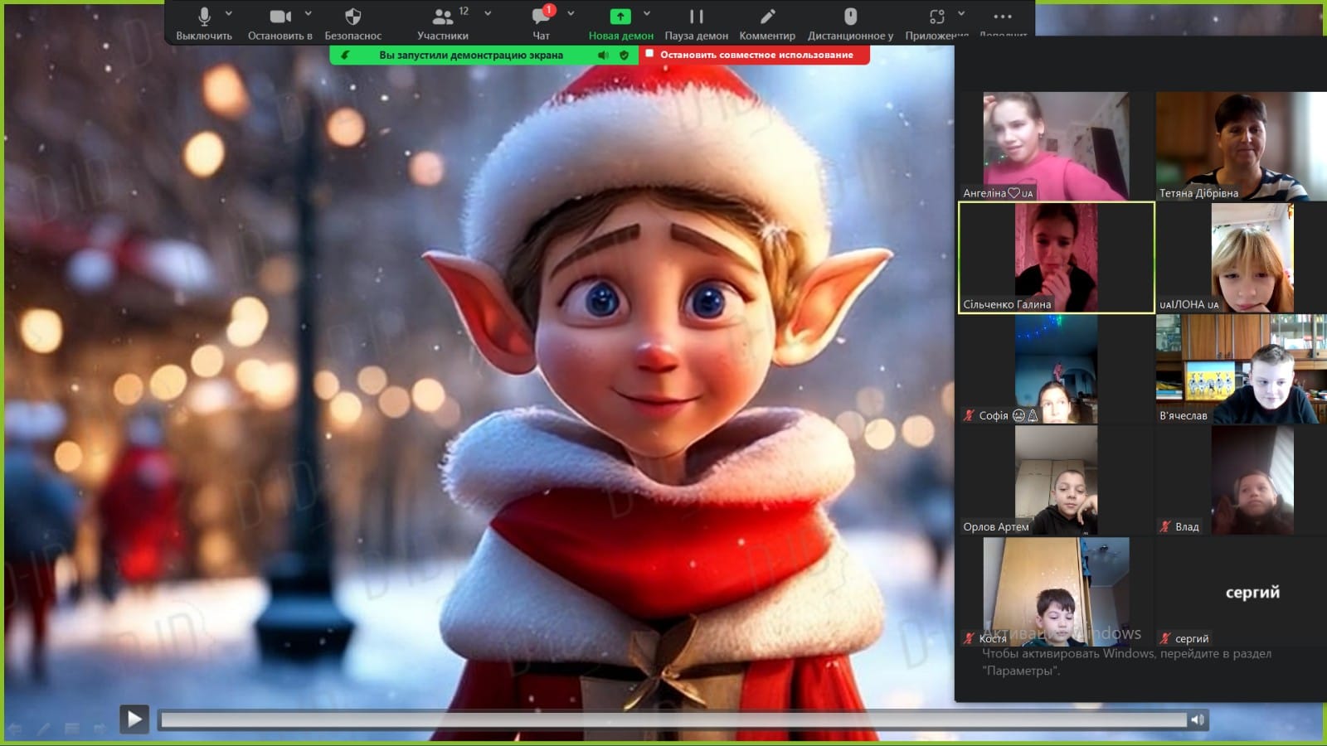1327x746 pixels.
Task: Select Ангеліна participant video tile
Action: point(1056,146)
